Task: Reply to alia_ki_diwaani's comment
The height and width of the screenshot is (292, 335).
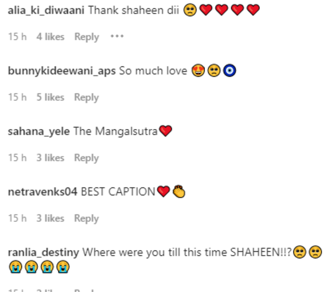Action: pyautogui.click(x=86, y=37)
